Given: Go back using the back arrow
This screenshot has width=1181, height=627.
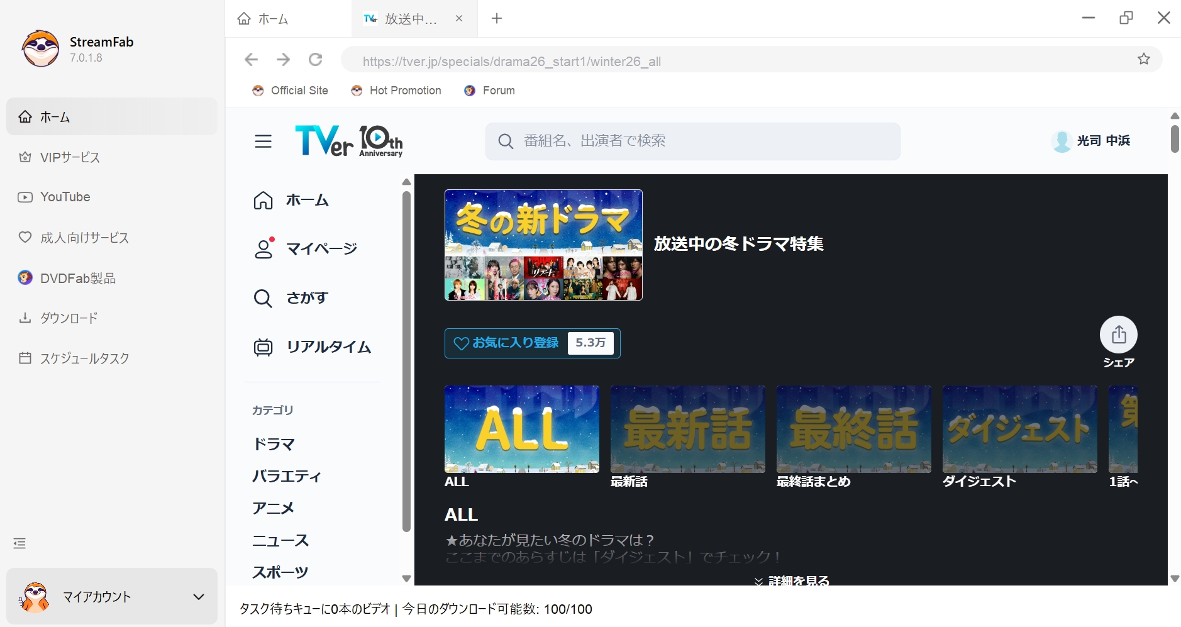Looking at the screenshot, I should (x=251, y=60).
